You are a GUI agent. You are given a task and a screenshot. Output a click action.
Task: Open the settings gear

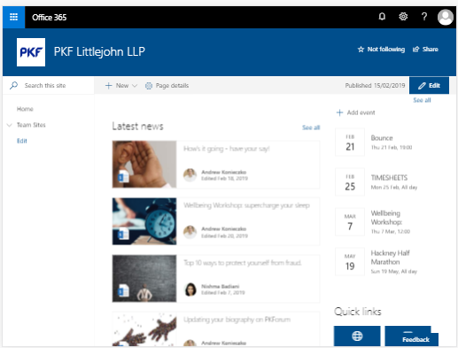403,17
